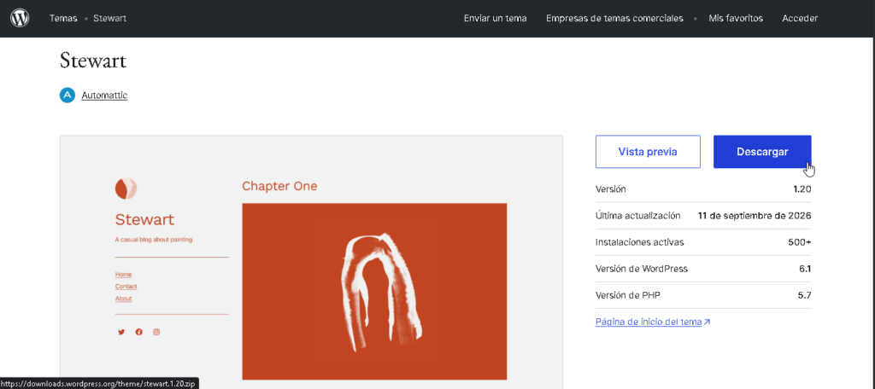Click the Instagram icon in theme preview
Viewport: 875px width, 389px height.
coord(157,332)
